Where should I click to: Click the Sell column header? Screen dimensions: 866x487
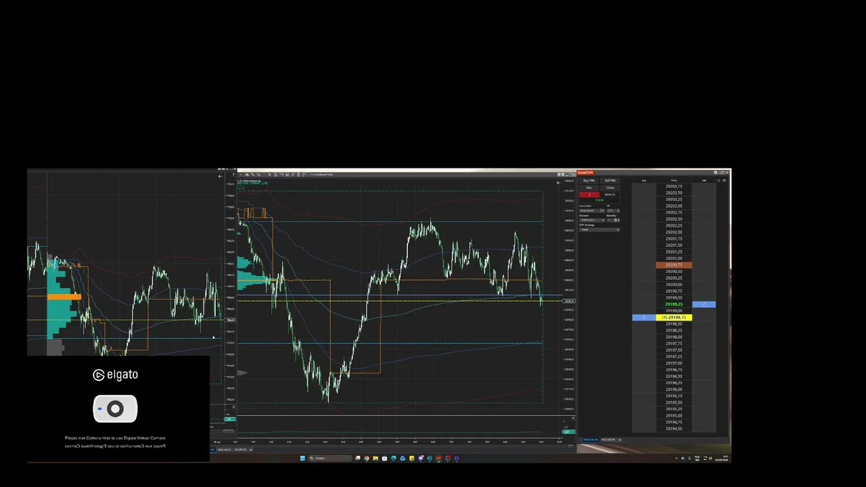(x=704, y=181)
